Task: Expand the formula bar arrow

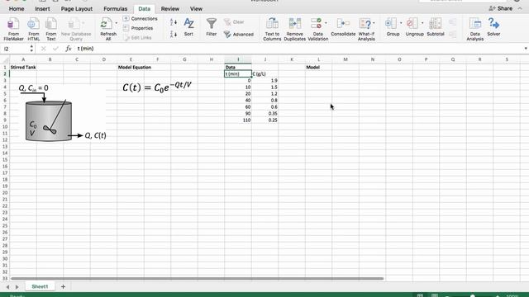Action: (x=526, y=49)
